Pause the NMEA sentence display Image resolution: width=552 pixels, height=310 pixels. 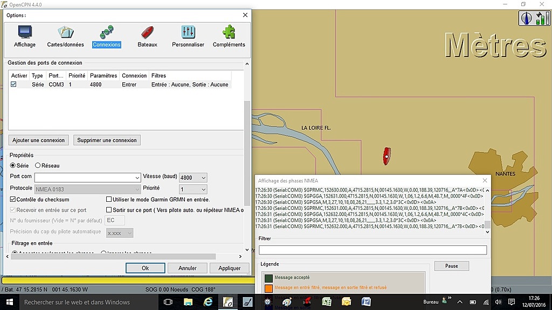pyautogui.click(x=451, y=266)
